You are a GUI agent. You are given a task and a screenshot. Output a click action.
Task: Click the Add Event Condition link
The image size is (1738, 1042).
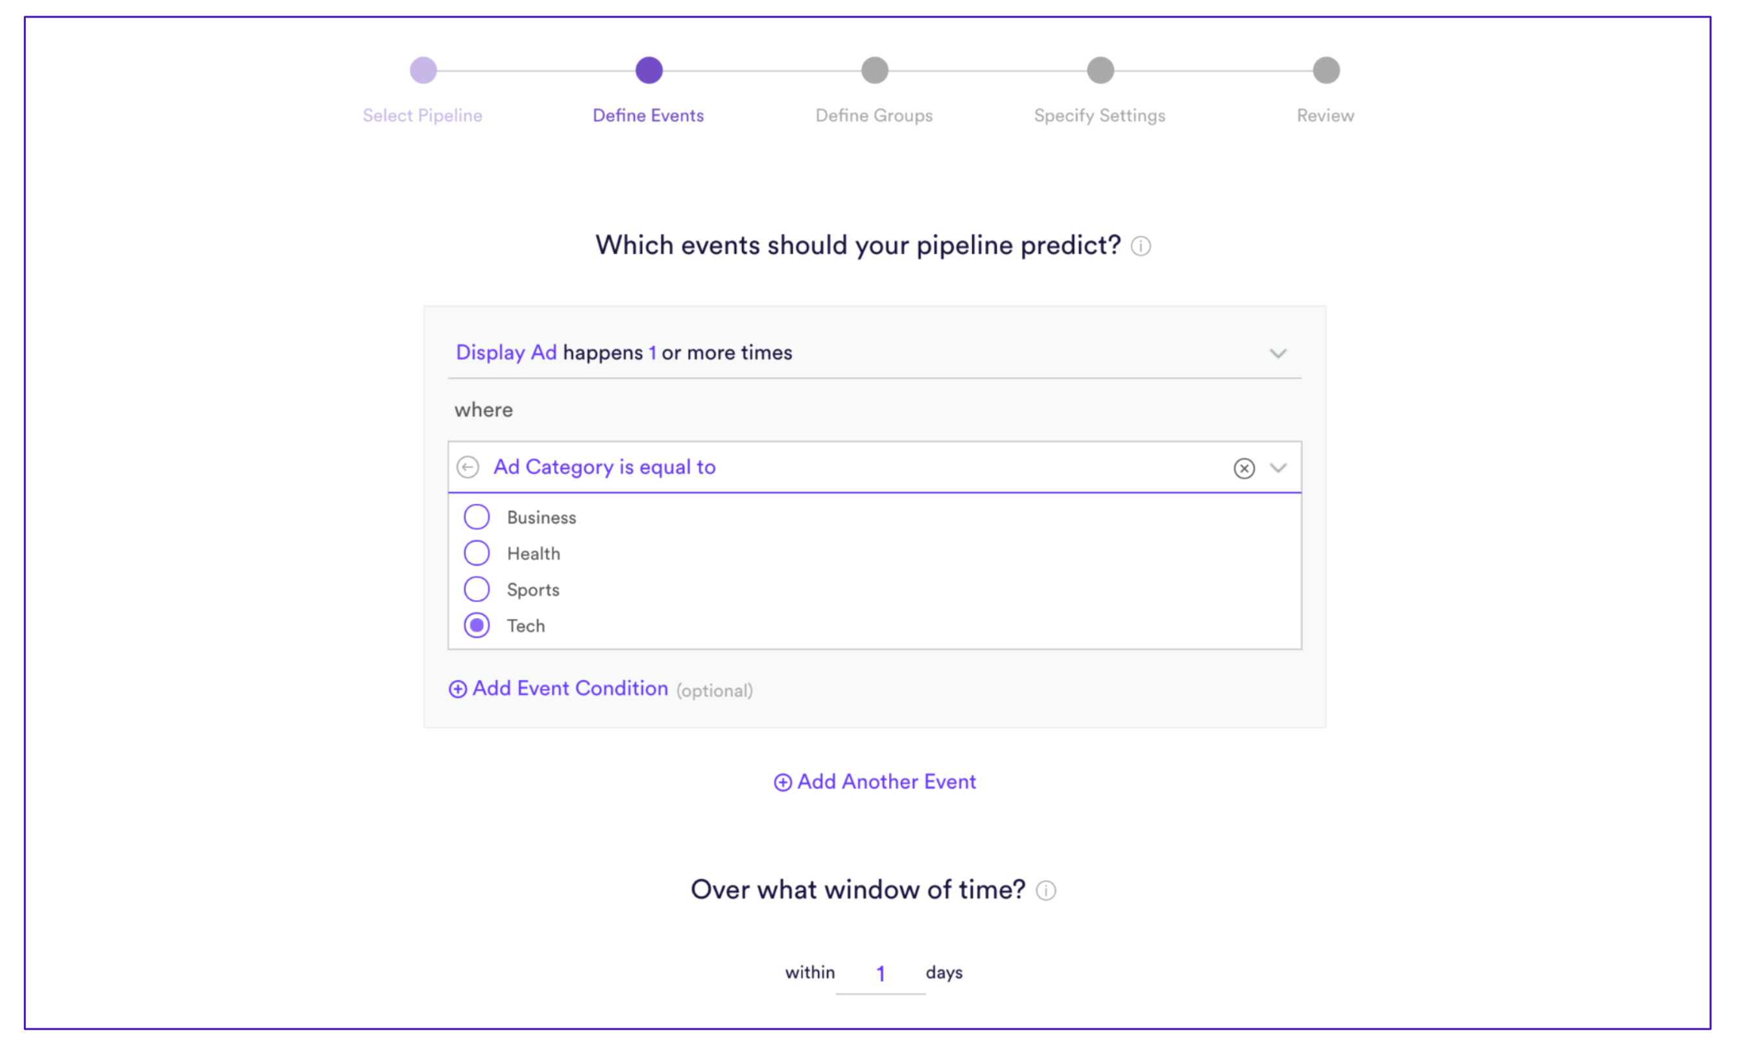[x=570, y=689]
